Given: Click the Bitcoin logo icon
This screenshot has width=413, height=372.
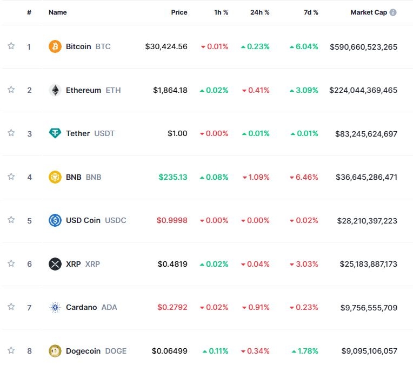Looking at the screenshot, I should [x=55, y=46].
